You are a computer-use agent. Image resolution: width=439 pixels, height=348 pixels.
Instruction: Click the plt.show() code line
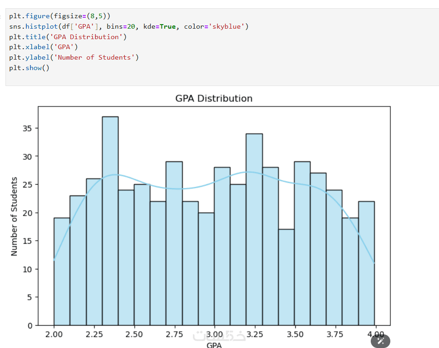coord(29,68)
